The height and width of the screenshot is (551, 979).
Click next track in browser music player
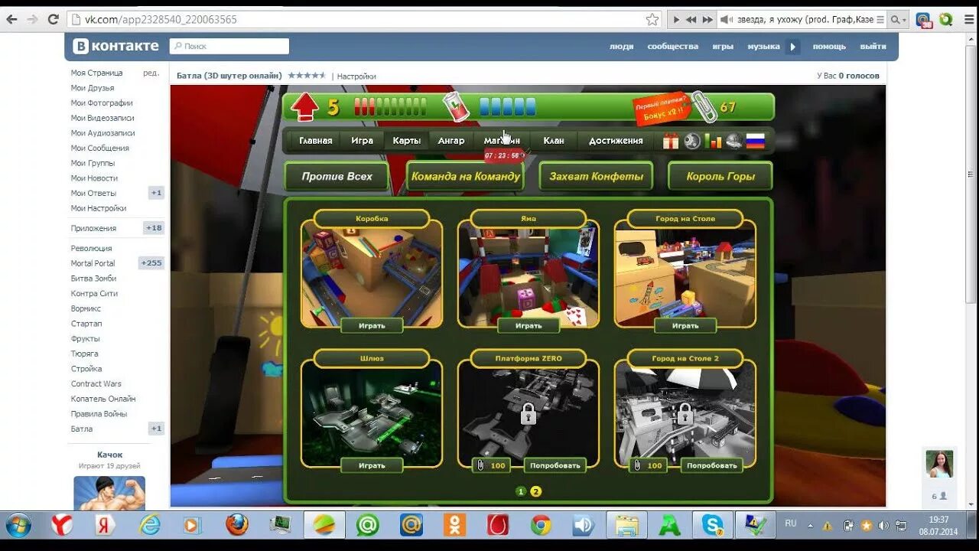coord(707,19)
